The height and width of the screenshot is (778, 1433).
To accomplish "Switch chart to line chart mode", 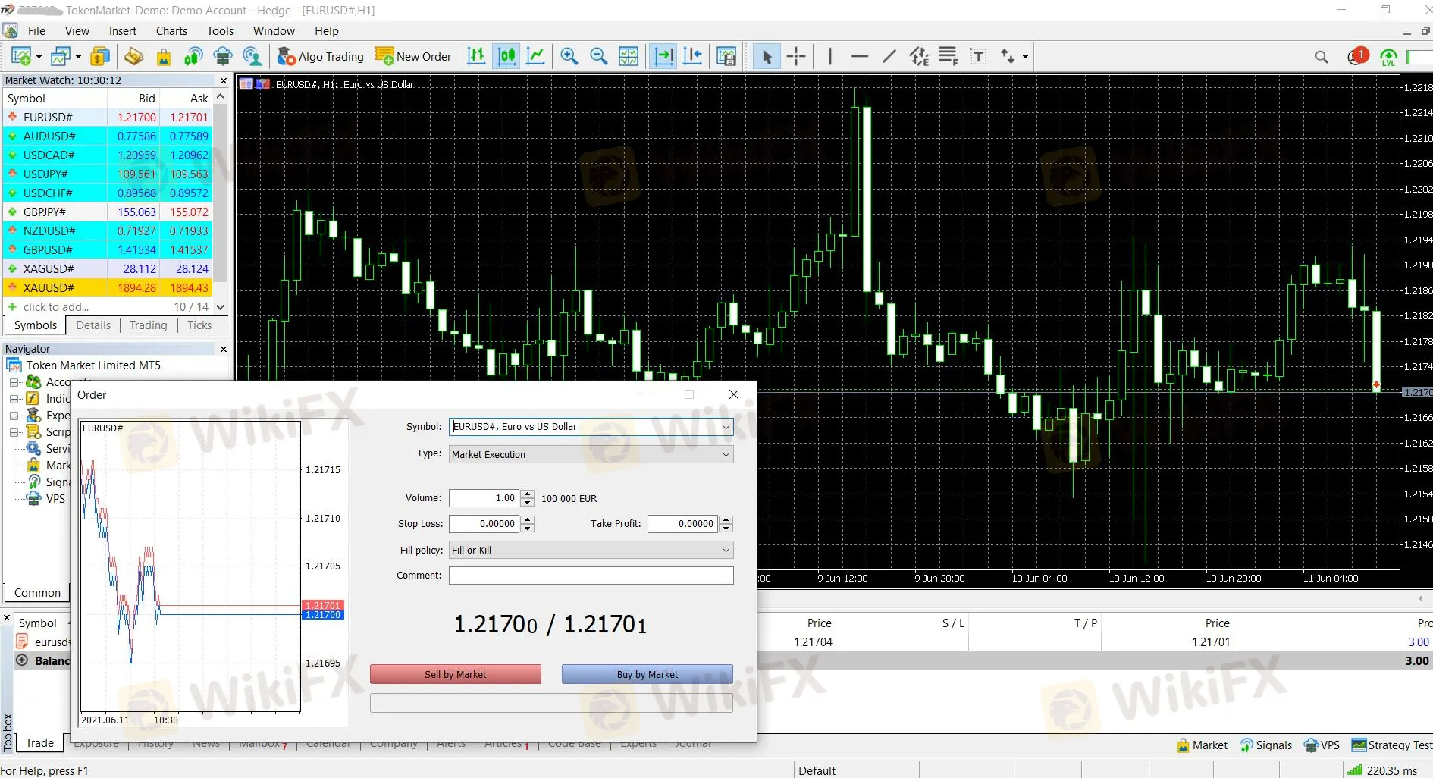I will [535, 56].
